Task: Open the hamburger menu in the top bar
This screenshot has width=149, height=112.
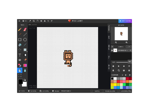Action: [19, 21]
